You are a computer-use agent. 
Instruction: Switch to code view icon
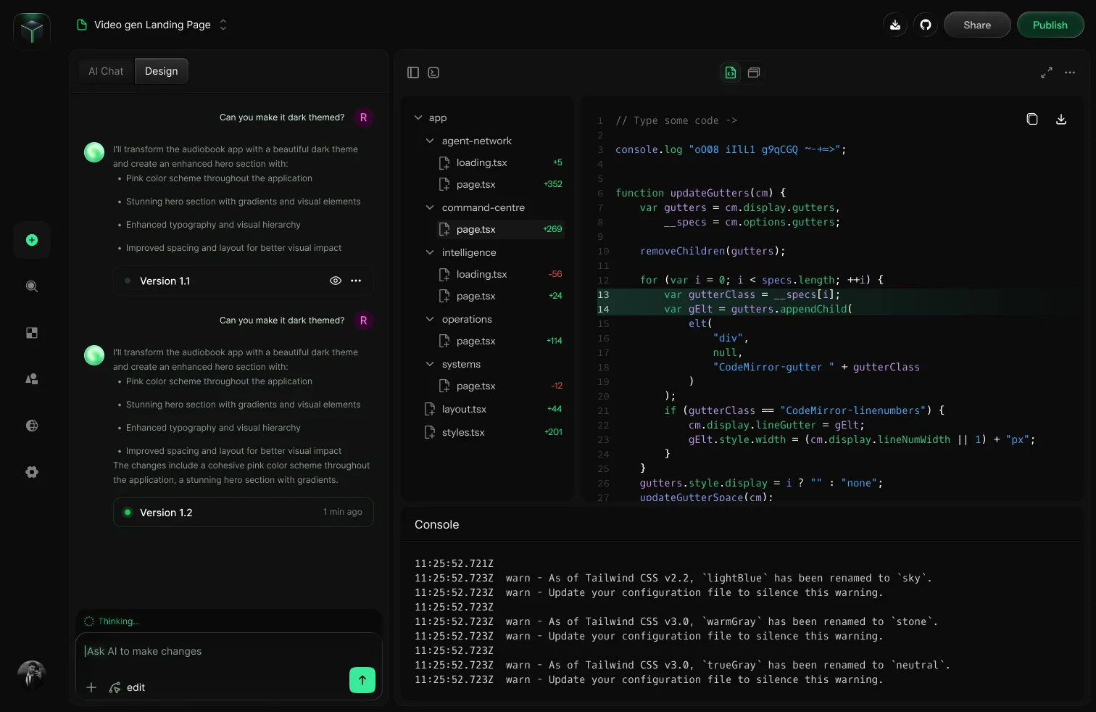coord(731,73)
